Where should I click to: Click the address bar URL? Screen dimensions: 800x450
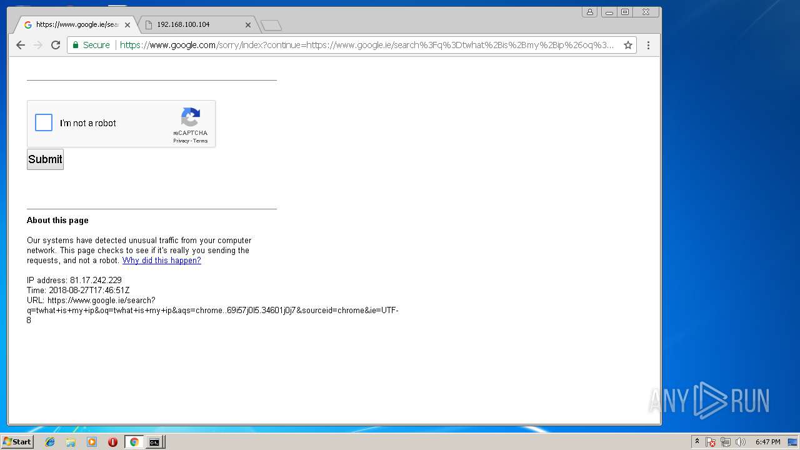tap(367, 45)
